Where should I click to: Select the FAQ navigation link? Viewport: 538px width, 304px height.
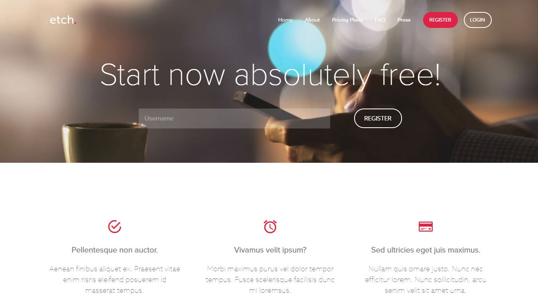tap(380, 20)
